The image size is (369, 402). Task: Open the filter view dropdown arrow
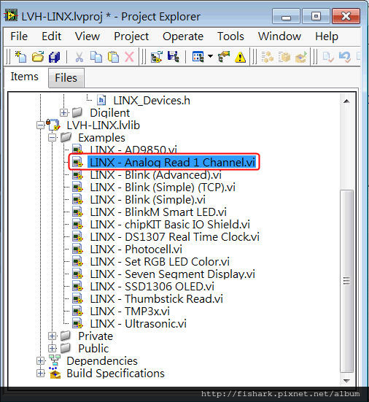pos(210,56)
